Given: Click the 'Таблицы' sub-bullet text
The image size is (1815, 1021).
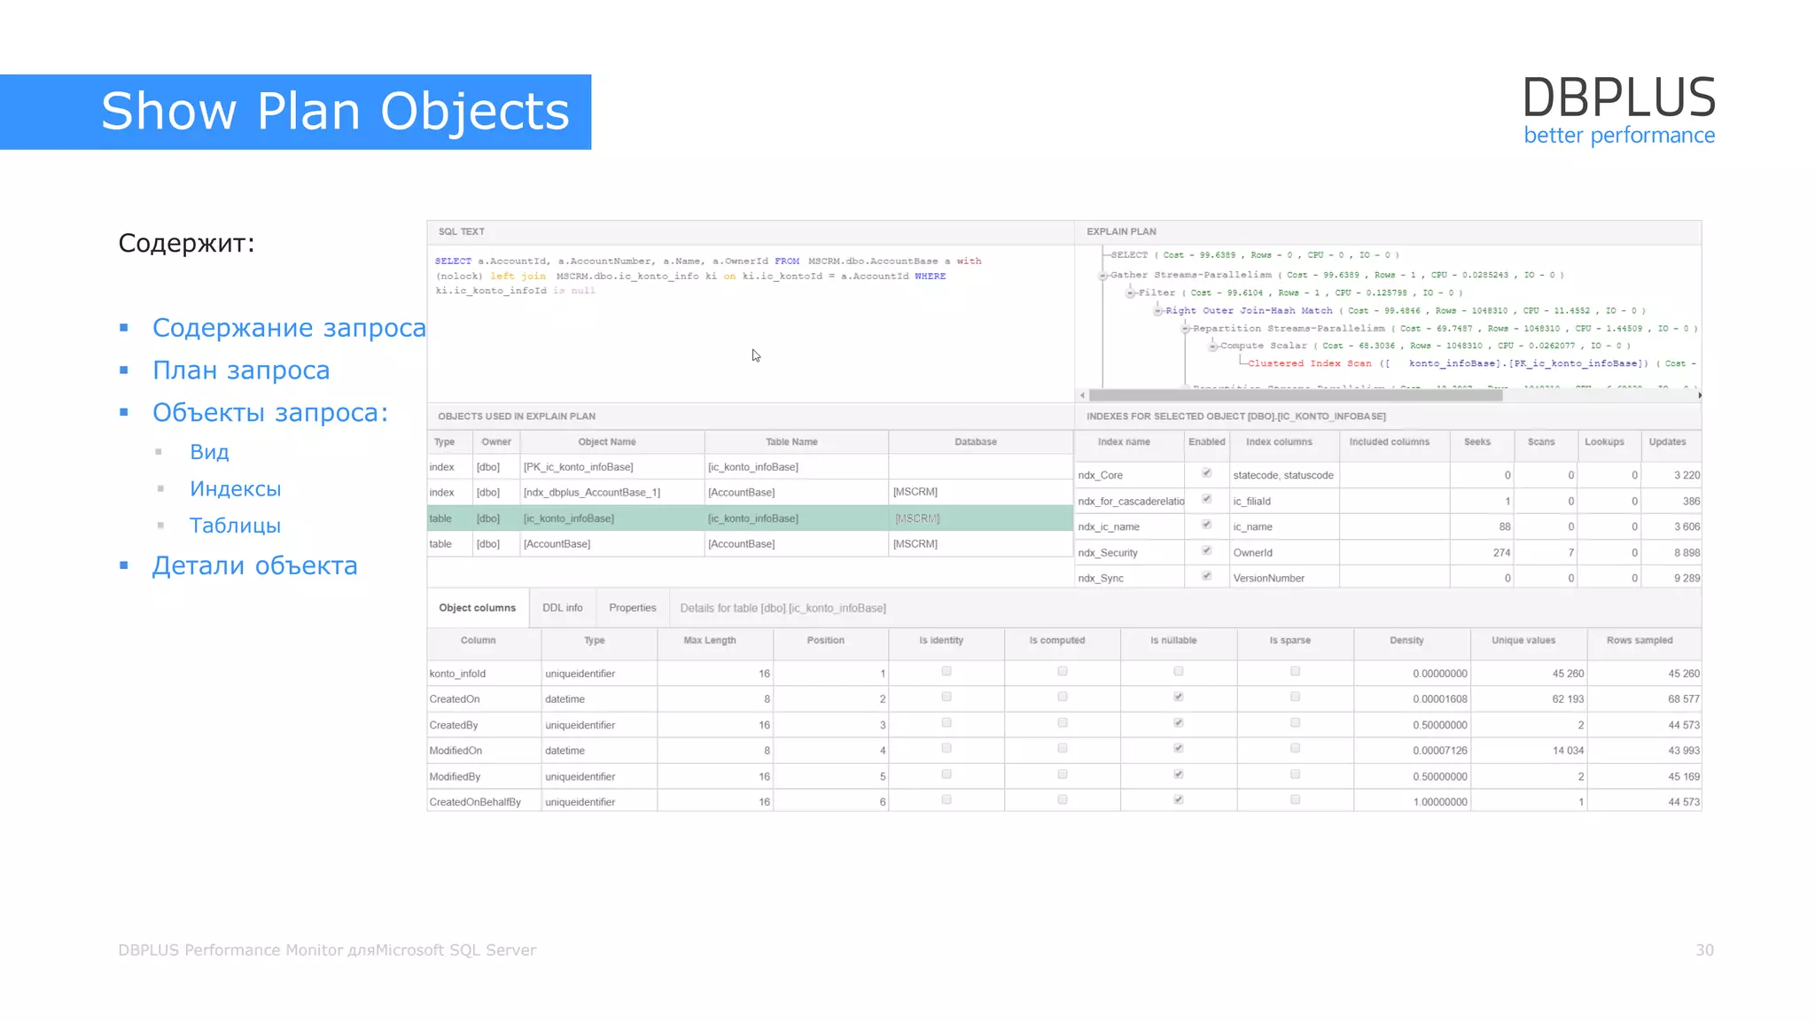Looking at the screenshot, I should [x=235, y=526].
